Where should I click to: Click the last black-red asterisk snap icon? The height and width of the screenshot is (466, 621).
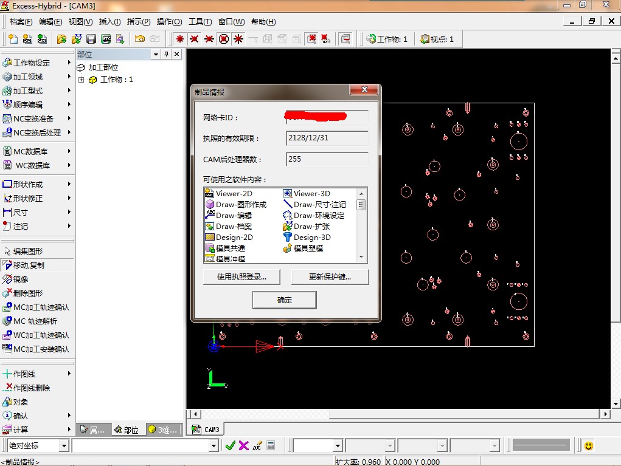point(238,39)
